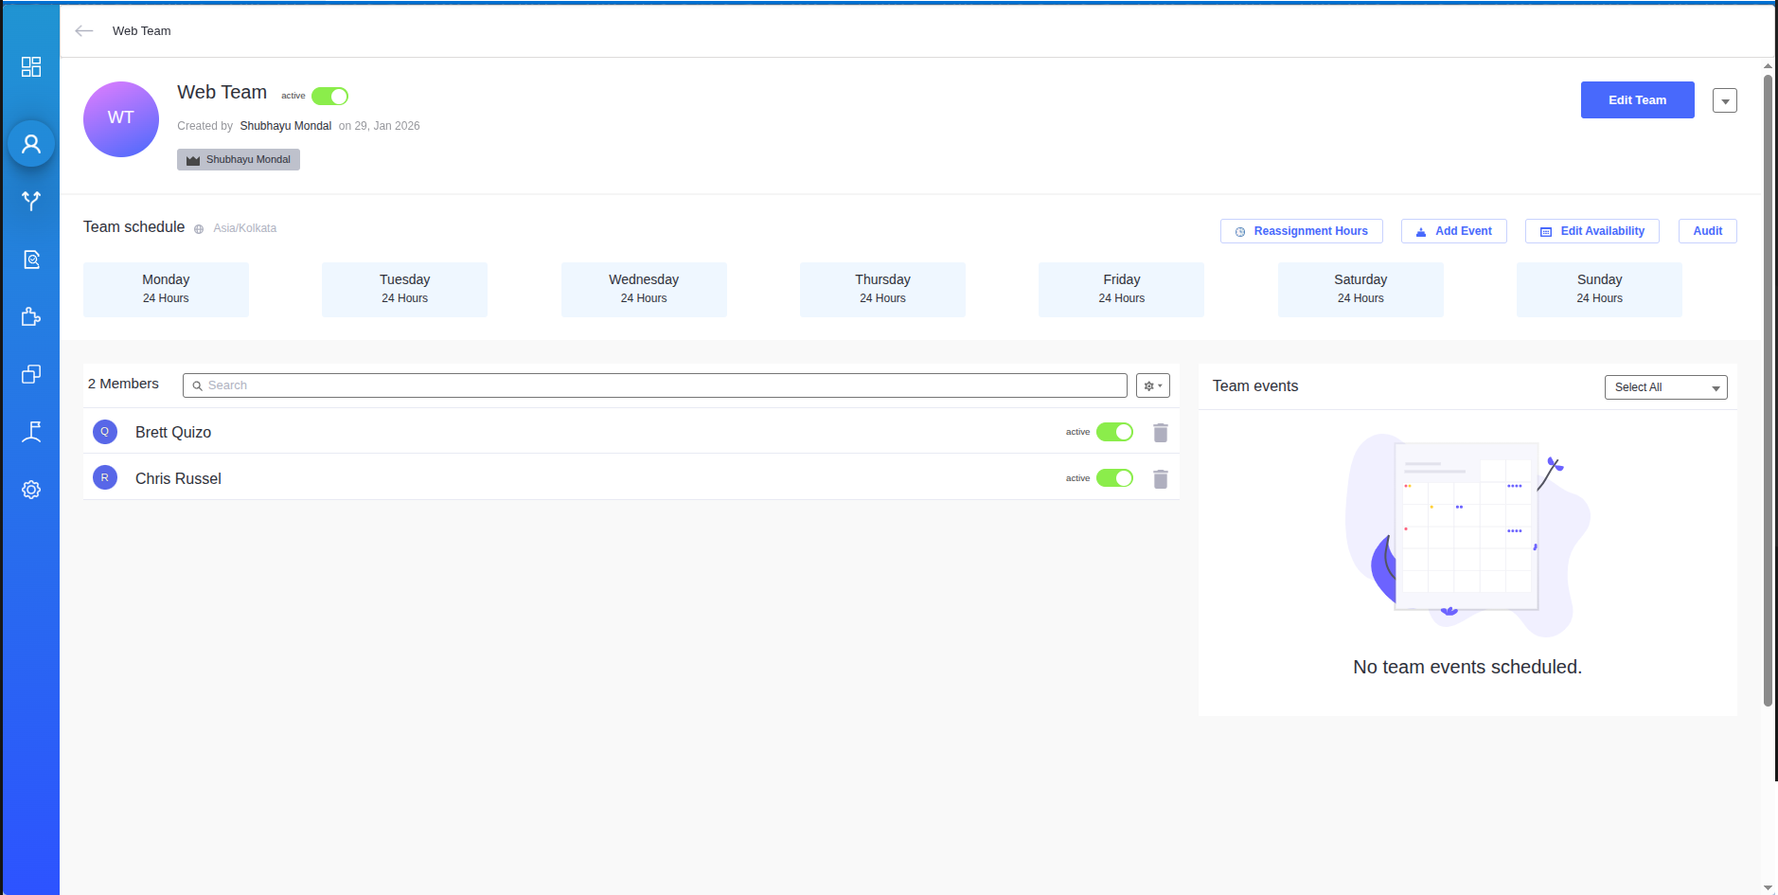Open members gear settings dropdown
The height and width of the screenshot is (895, 1778).
coord(1152,385)
